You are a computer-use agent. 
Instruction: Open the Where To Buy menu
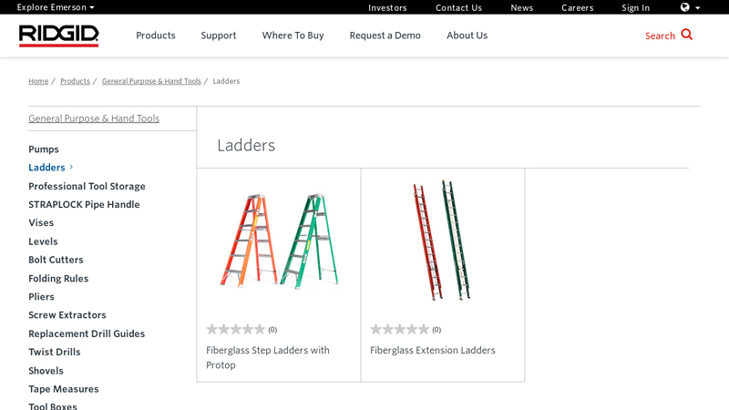pos(293,36)
